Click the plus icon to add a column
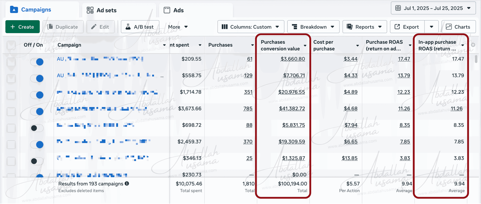Image resolution: width=481 pixels, height=204 pixels. (473, 45)
